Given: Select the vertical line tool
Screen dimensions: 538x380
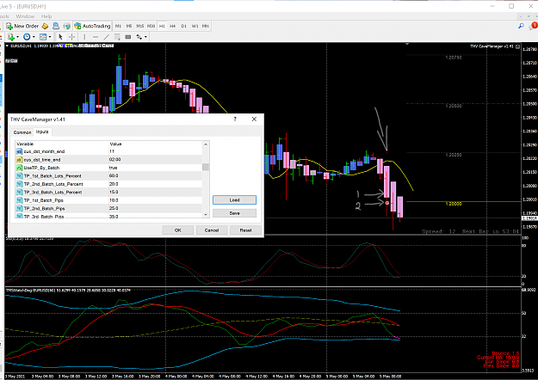Looking at the screenshot, I should coord(84,37).
